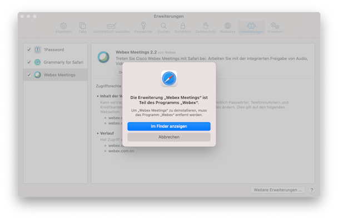338x220 pixels.
Task: Uncheck the 1Password extension checkbox
Action: (29, 49)
